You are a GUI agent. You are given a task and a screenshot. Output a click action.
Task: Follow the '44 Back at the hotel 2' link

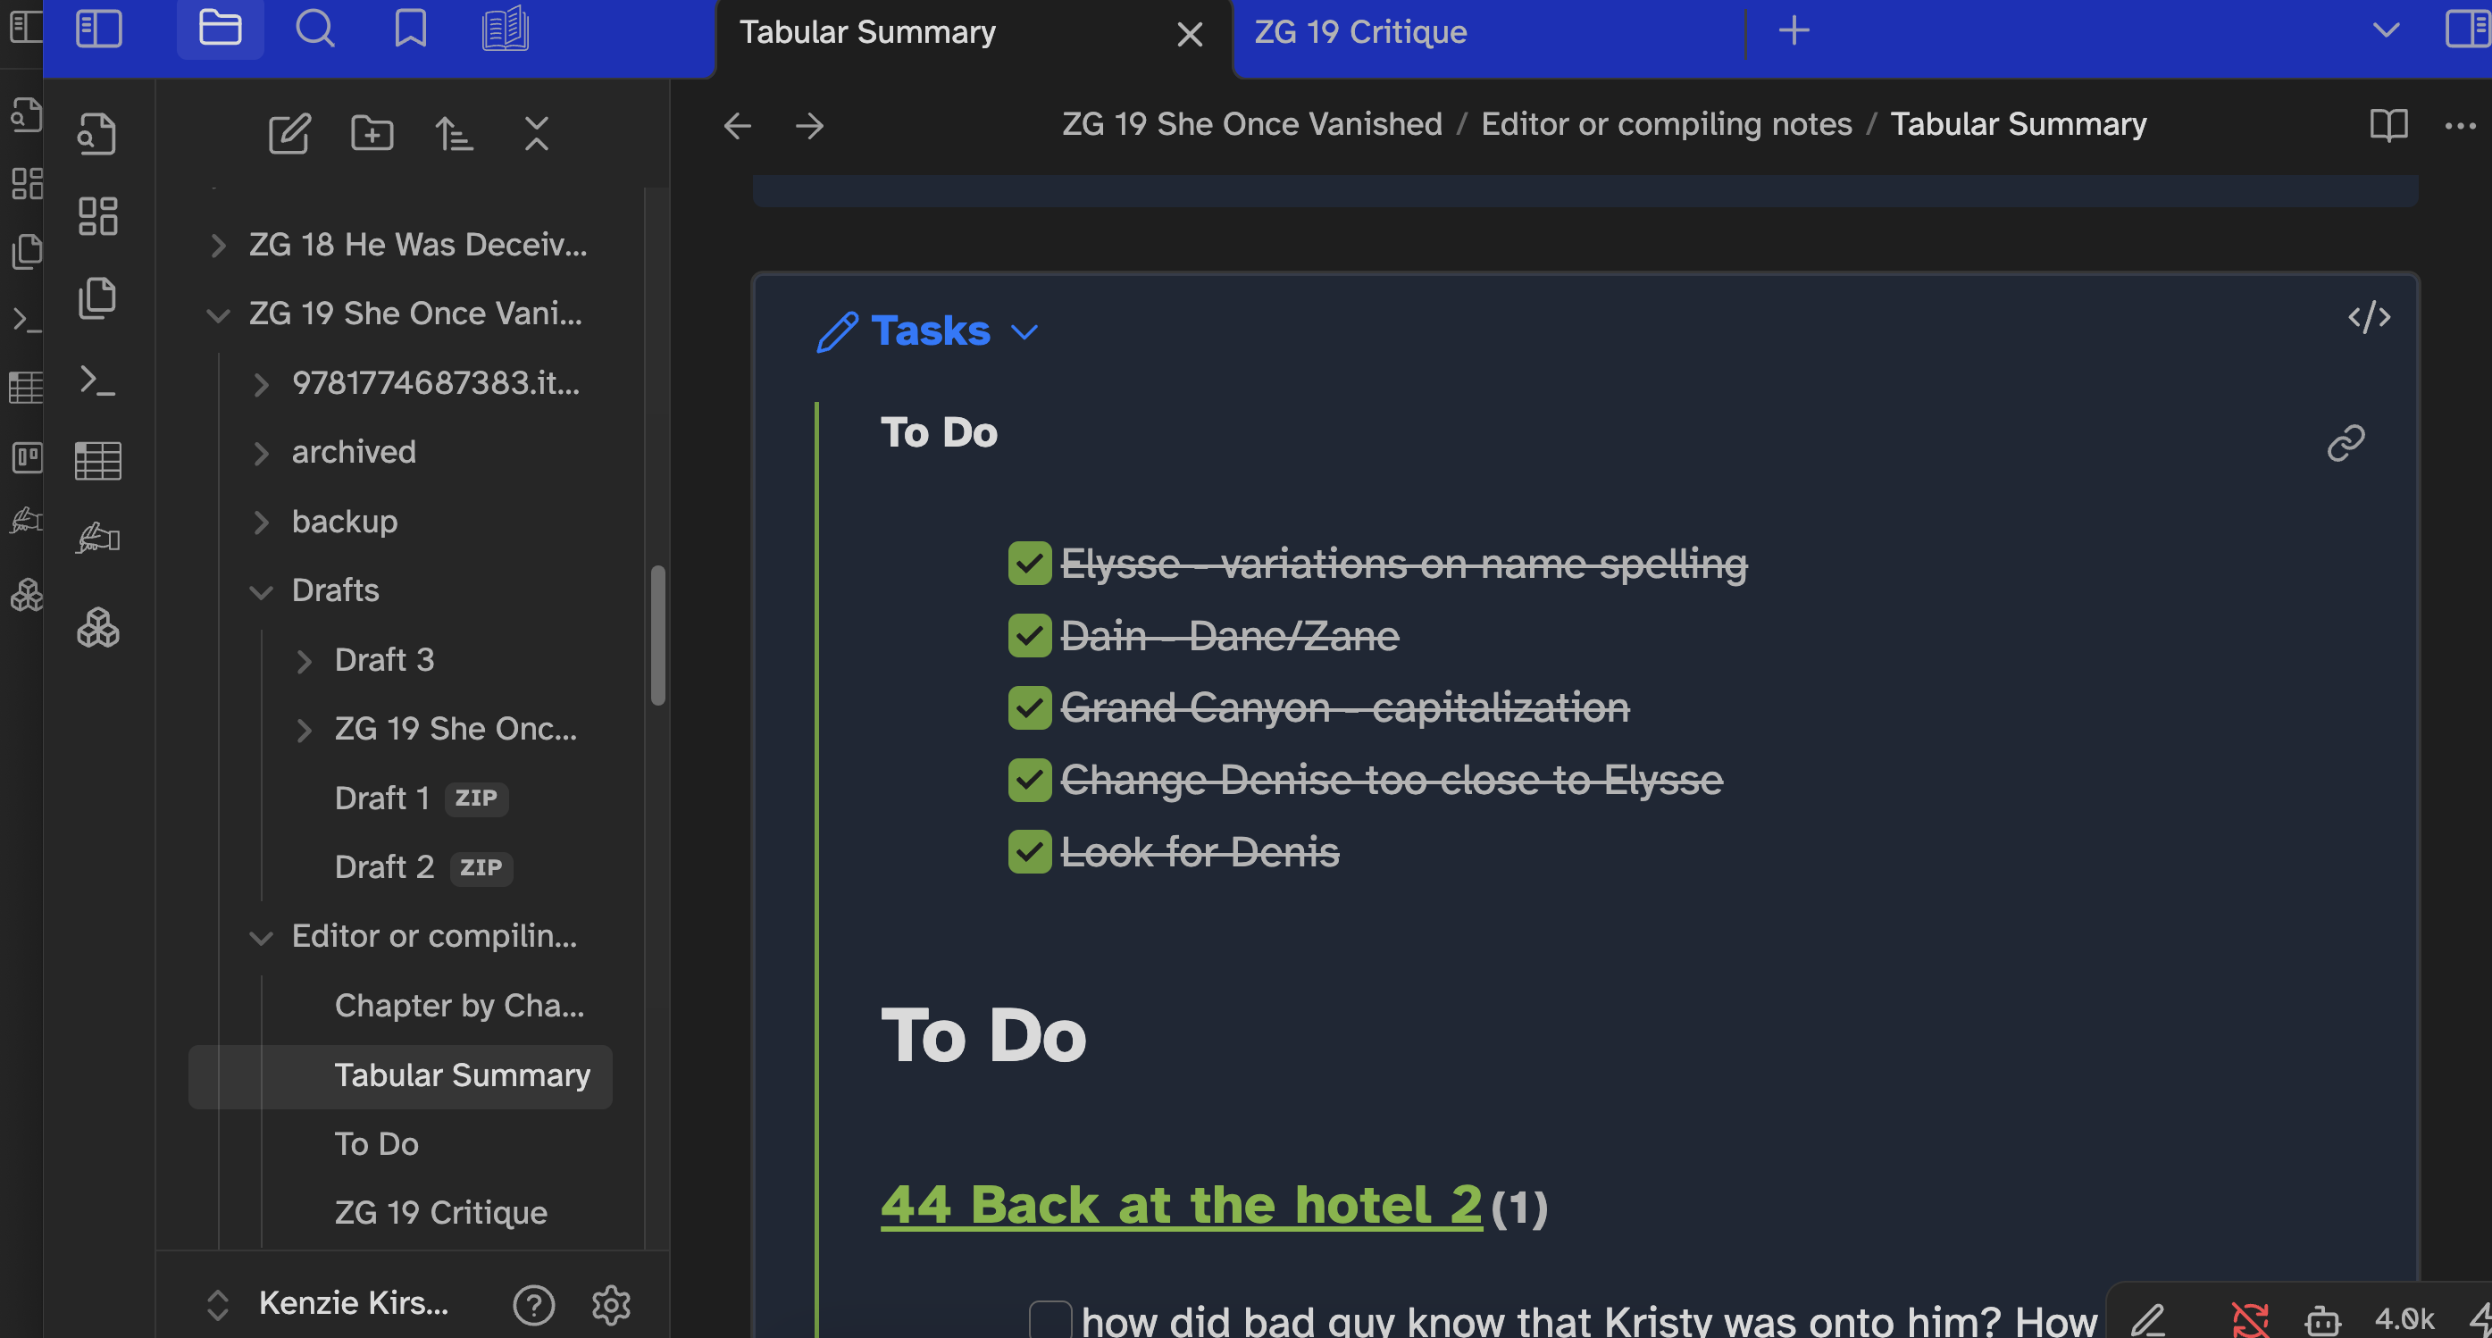(x=1180, y=1206)
